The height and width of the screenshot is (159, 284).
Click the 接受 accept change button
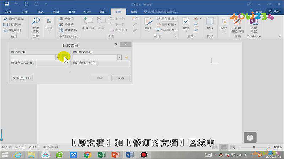[186, 25]
